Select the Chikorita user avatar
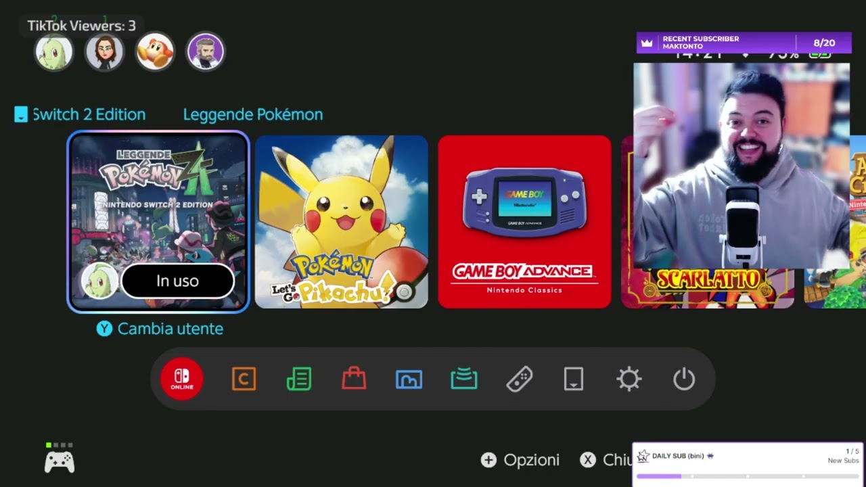 53,51
